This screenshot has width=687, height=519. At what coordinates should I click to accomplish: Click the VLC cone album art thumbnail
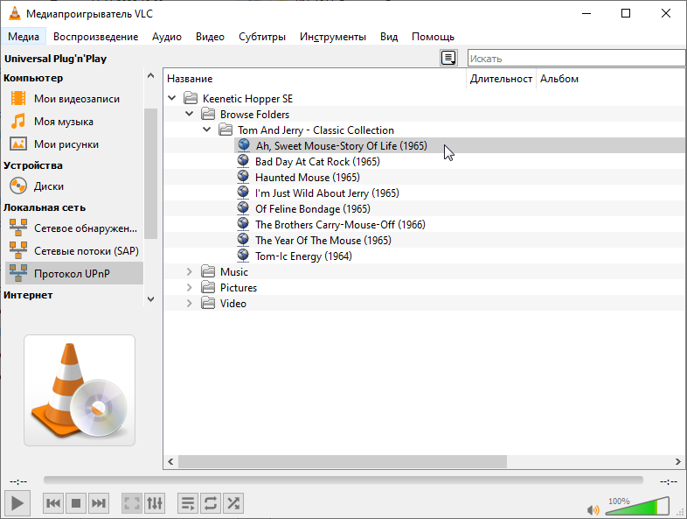click(x=80, y=390)
